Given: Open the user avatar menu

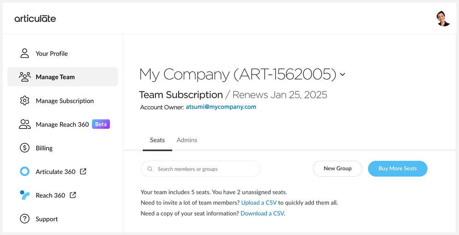Looking at the screenshot, I should pos(443,19).
